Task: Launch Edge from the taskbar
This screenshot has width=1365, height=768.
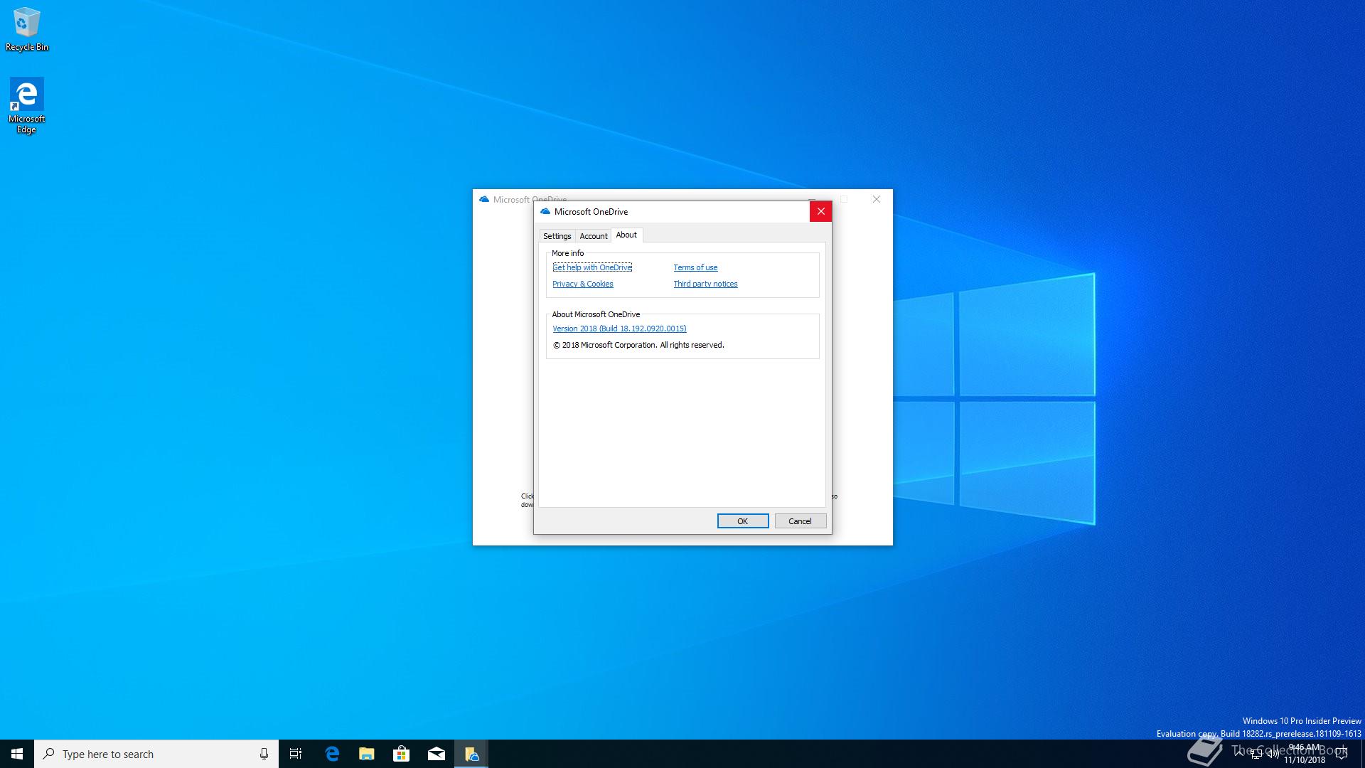Action: click(x=332, y=754)
